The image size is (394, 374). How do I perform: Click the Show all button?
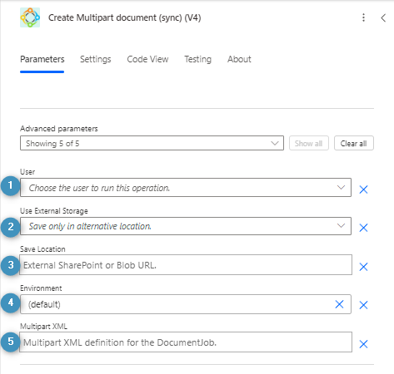point(309,143)
